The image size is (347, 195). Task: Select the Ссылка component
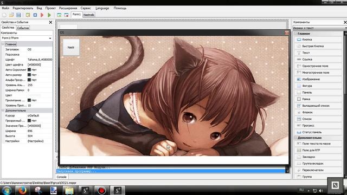click(318, 59)
